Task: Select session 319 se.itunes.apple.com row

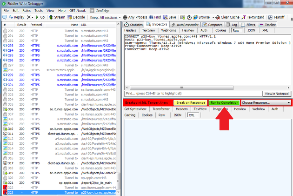Action: [x=60, y=173]
